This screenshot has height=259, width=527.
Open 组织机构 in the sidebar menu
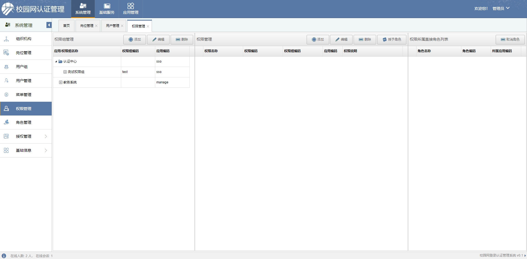[26, 39]
